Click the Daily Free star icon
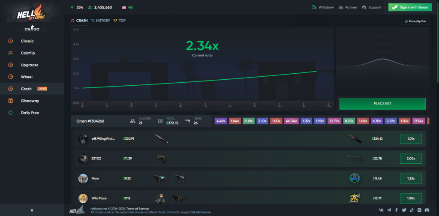Viewport: 439px width, 216px height. click(x=10, y=113)
